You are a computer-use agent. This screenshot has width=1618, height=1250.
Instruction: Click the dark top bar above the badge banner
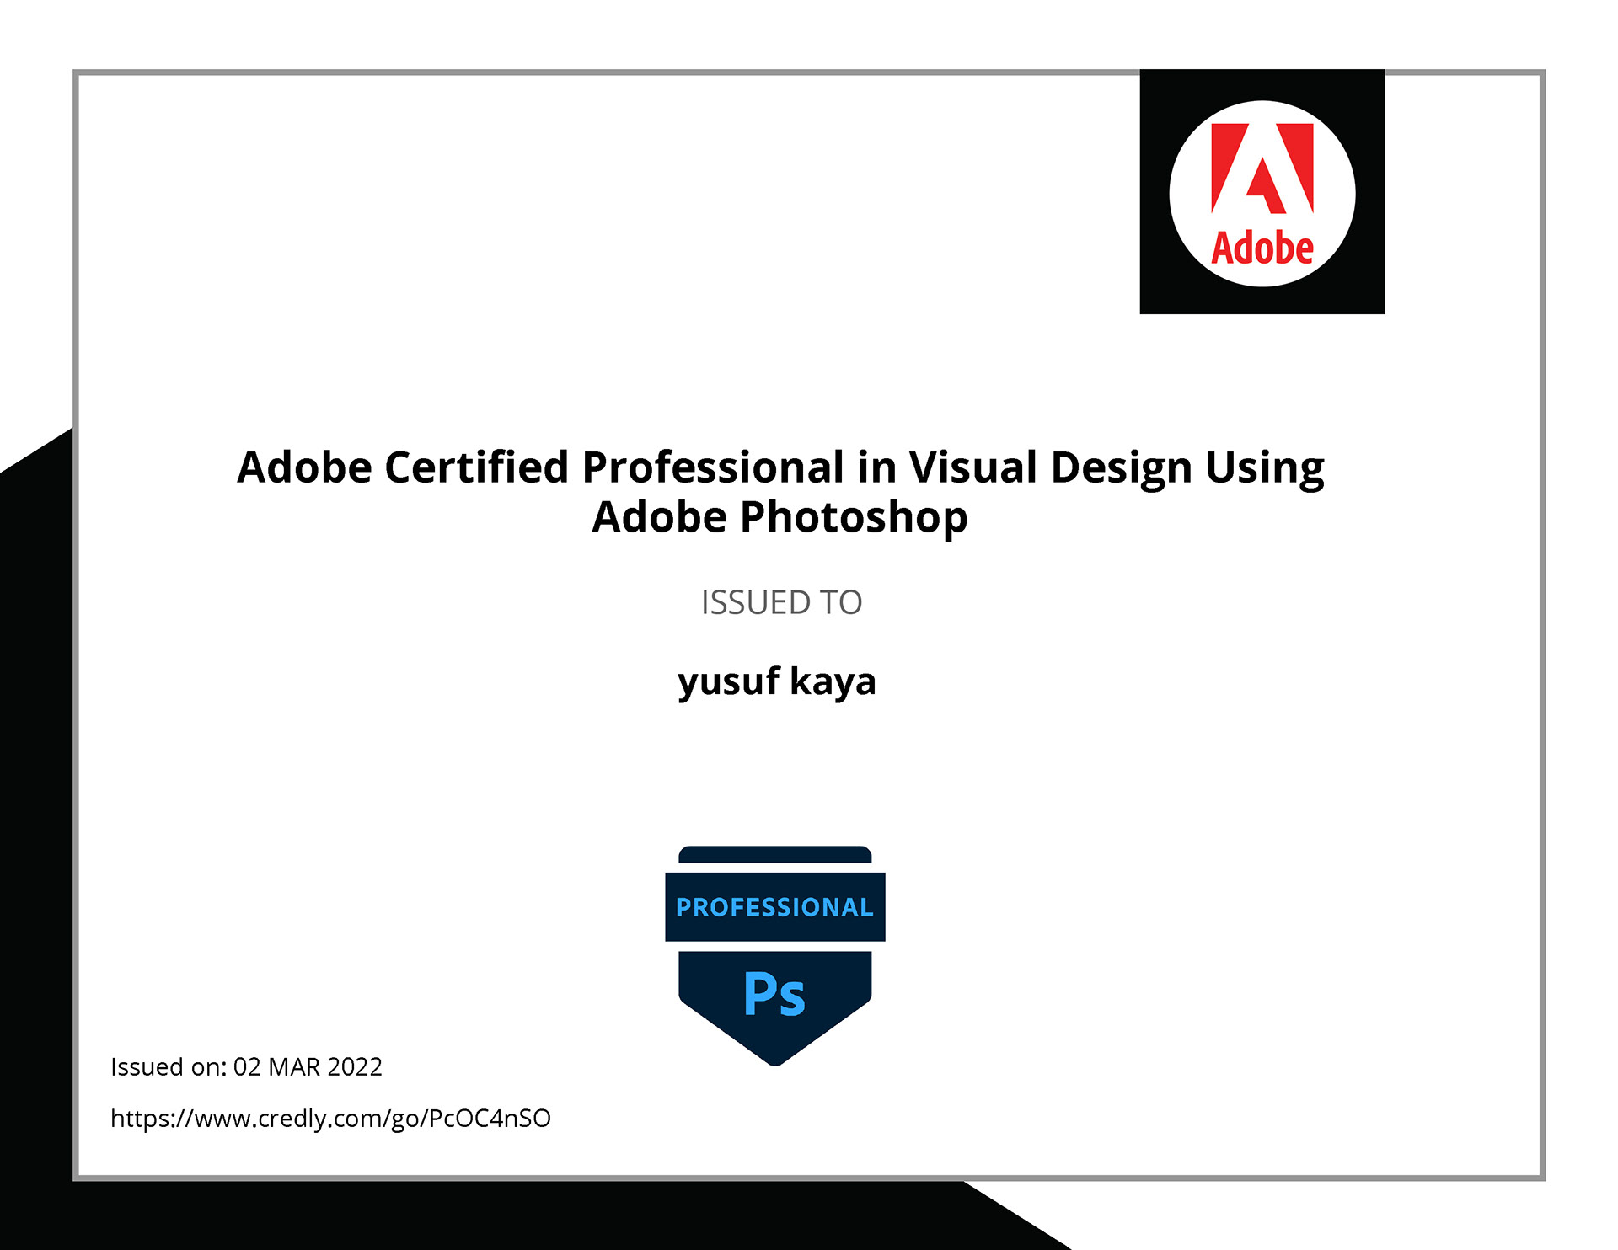coord(774,854)
